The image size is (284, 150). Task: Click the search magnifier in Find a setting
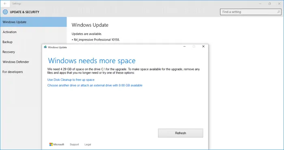[x=279, y=12]
